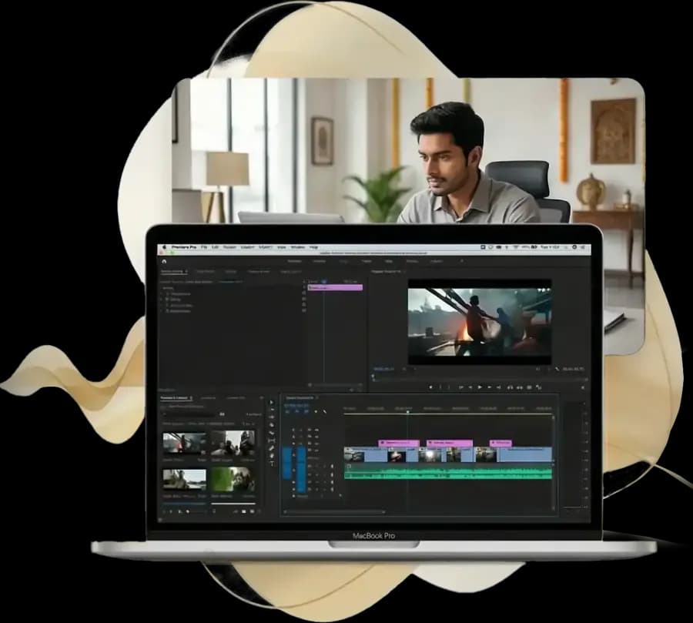The image size is (693, 623).
Task: Reset the Opacity effect parameters
Action: (x=304, y=299)
